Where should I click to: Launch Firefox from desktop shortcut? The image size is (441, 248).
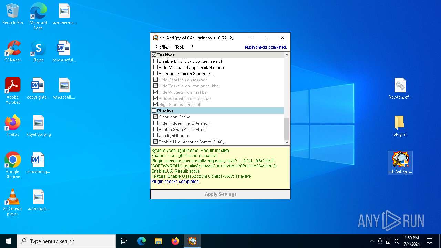[x=13, y=126]
